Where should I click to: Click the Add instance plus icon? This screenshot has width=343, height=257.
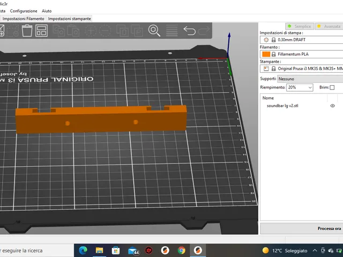[91, 31]
